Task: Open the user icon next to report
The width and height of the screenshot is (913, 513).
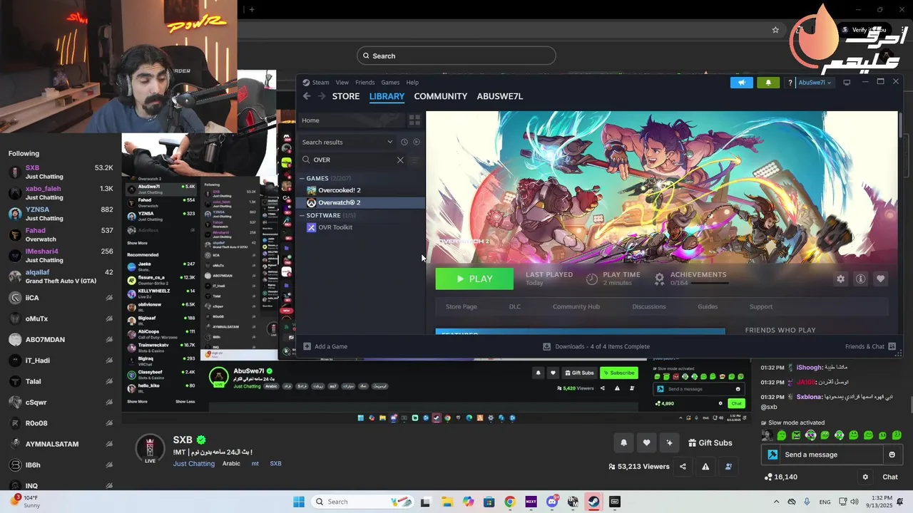Action: point(728,467)
